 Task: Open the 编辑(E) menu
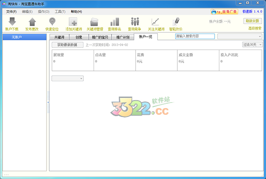tap(27, 12)
